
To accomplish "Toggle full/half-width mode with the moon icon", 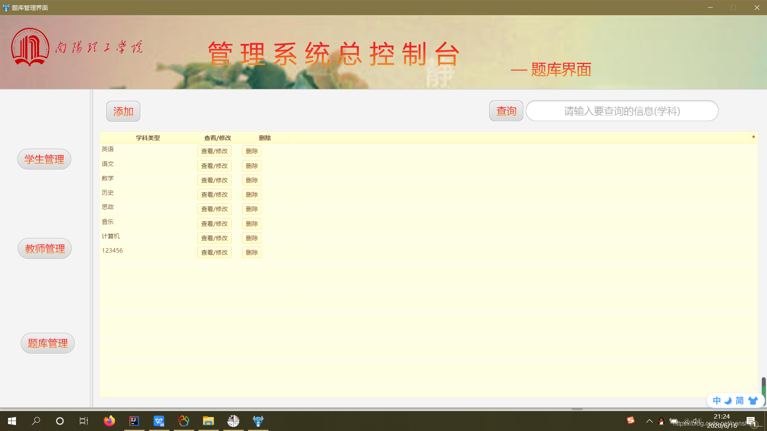I will tap(728, 400).
